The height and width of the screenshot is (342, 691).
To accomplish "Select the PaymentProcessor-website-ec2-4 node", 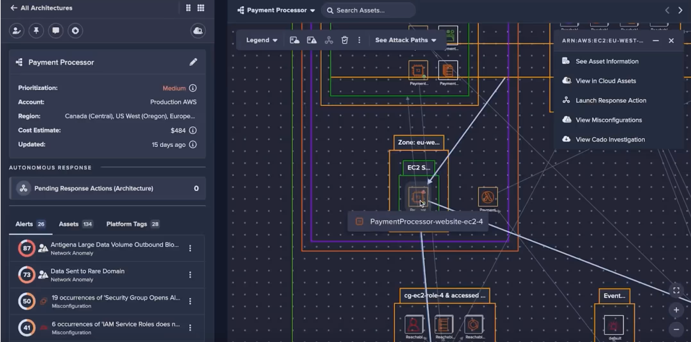I will coord(418,197).
